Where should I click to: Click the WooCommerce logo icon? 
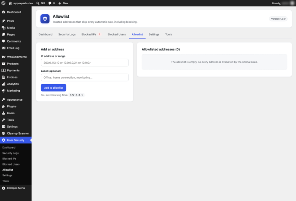pyautogui.click(x=3, y=57)
